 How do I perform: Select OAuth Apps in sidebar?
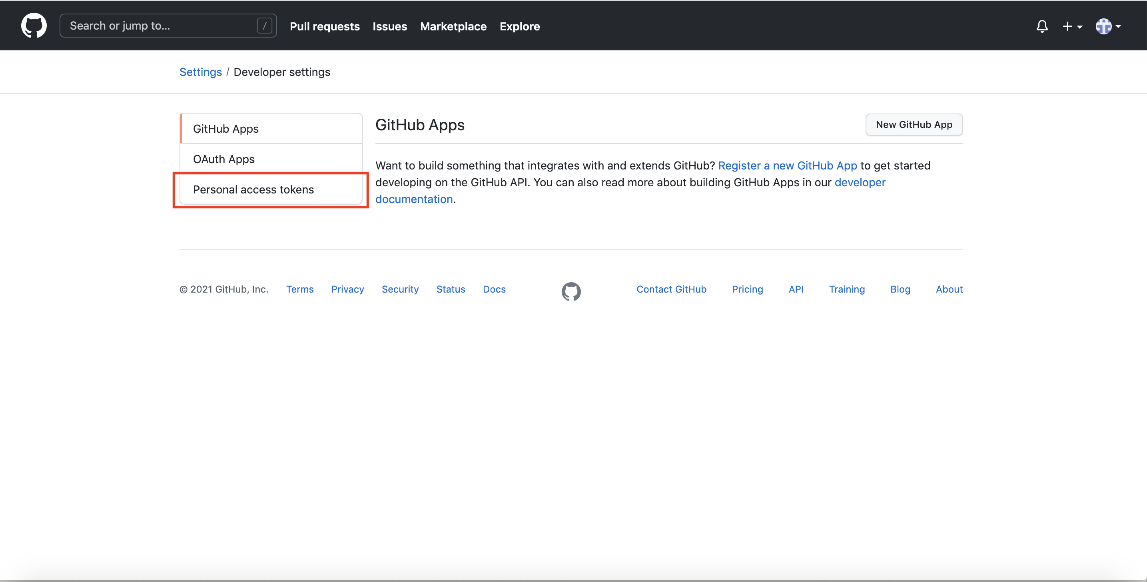224,159
